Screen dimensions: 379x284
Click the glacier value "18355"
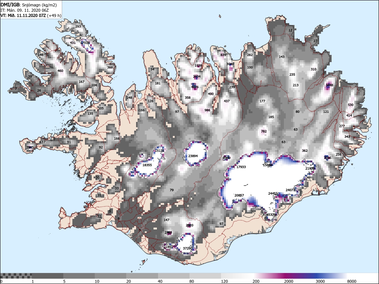pos(147,165)
